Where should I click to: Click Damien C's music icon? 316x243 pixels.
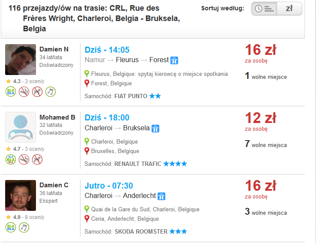(x=24, y=228)
